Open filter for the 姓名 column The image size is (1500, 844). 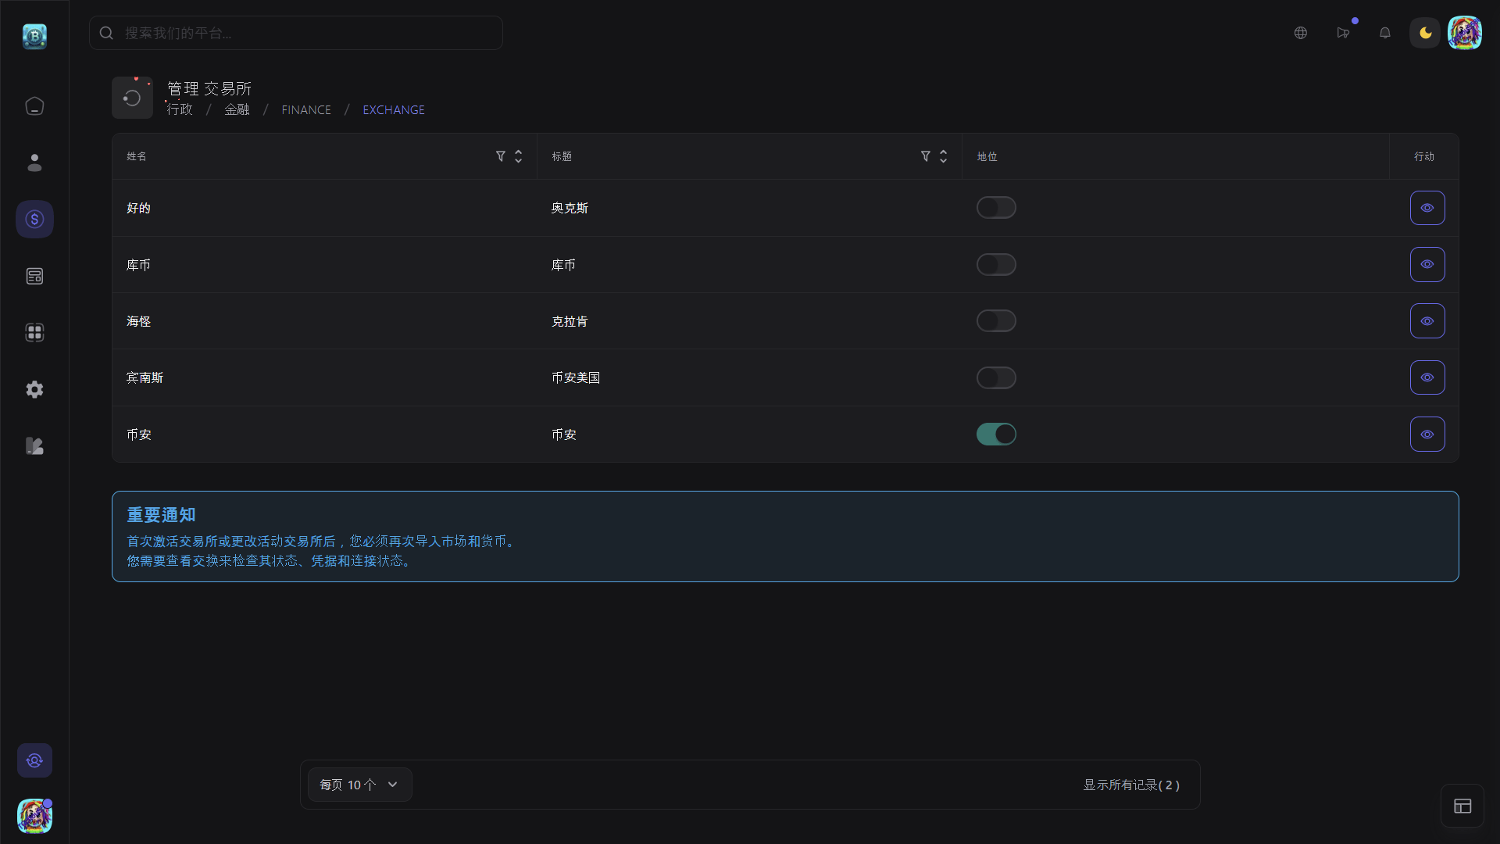coord(501,156)
